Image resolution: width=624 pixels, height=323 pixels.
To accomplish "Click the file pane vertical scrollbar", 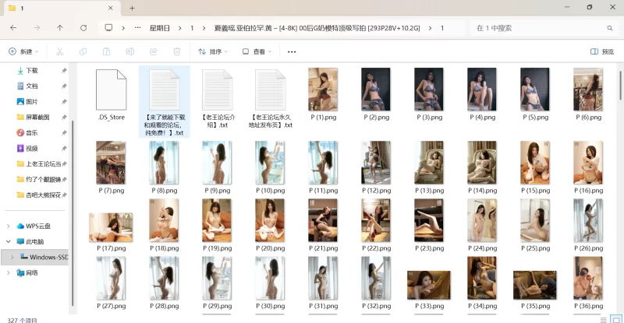I will click(620, 86).
